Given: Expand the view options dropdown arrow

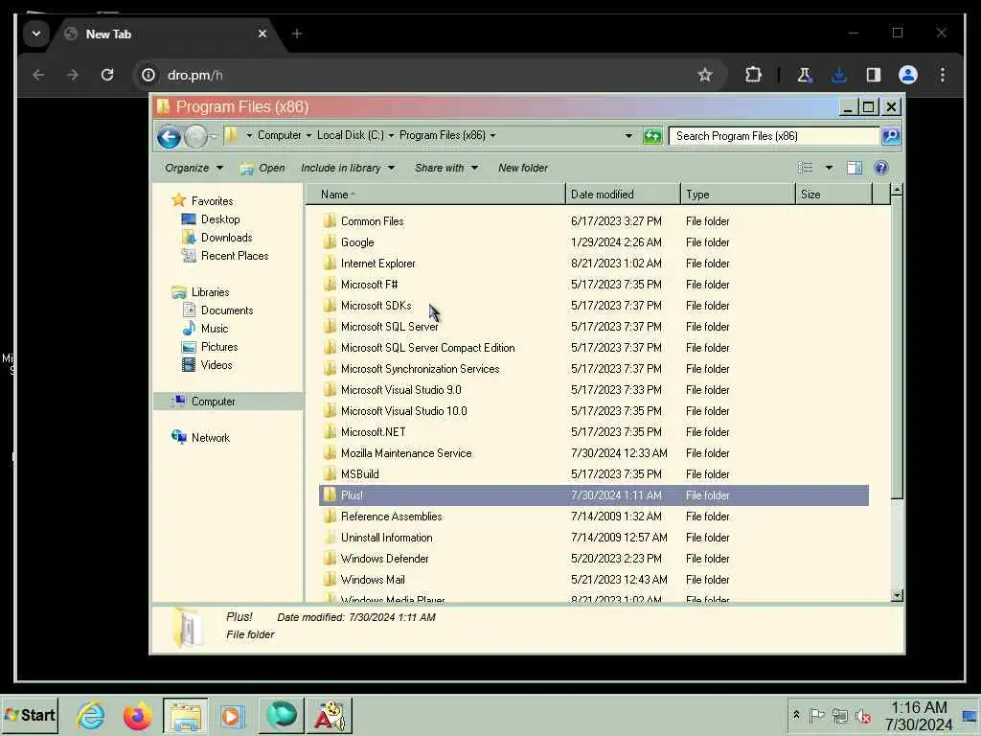Looking at the screenshot, I should coord(829,168).
